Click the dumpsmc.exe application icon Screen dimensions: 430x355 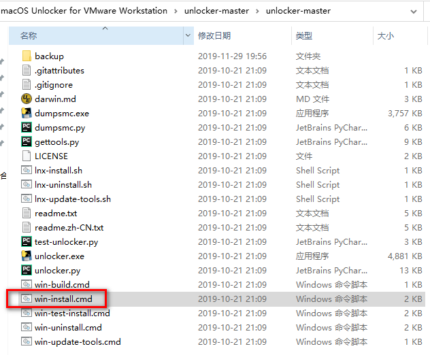coord(27,113)
